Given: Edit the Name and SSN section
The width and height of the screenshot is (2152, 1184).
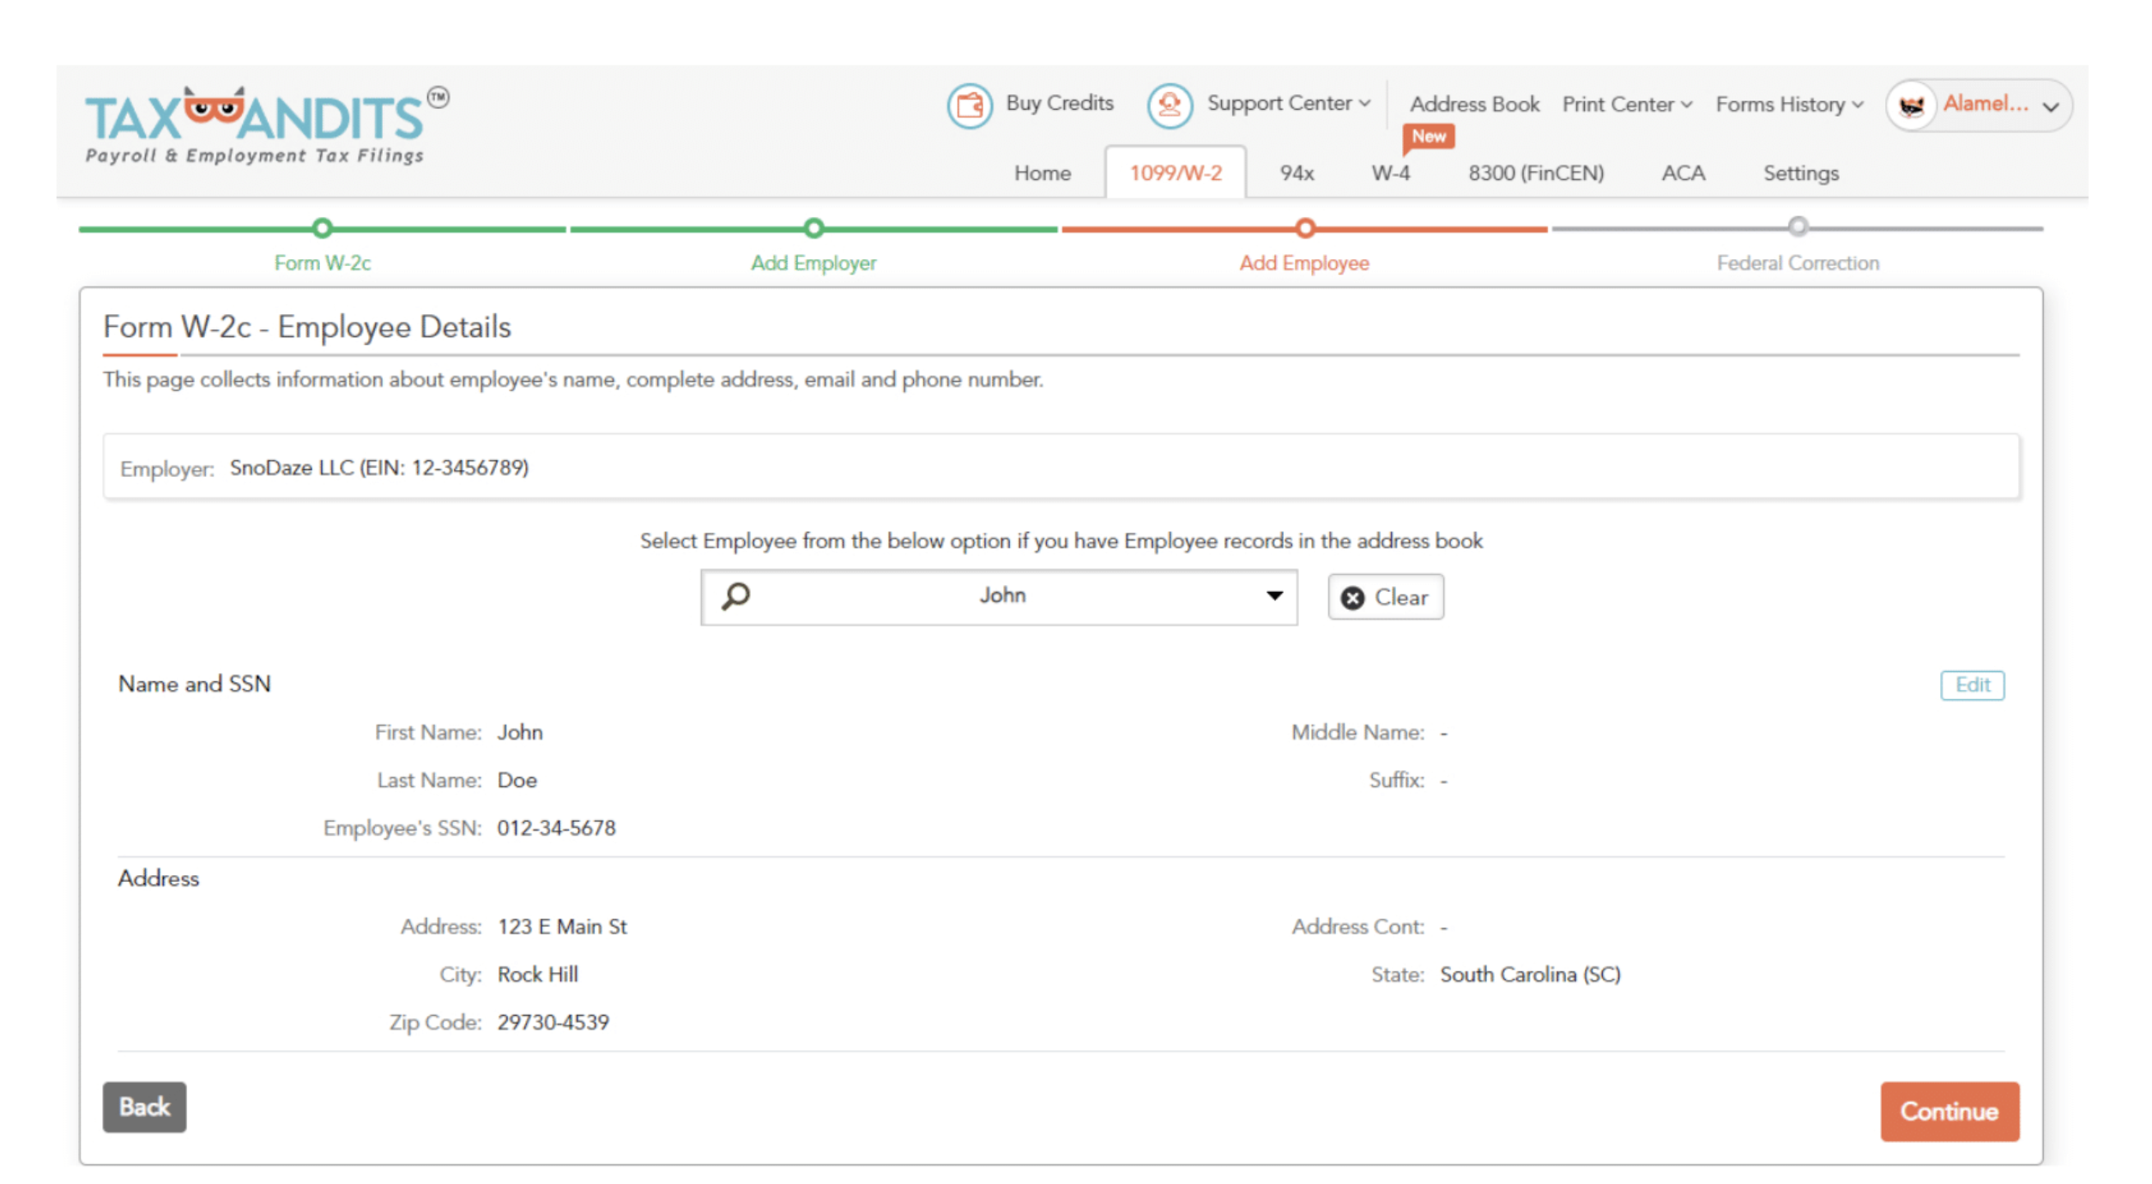Looking at the screenshot, I should pyautogui.click(x=1971, y=685).
